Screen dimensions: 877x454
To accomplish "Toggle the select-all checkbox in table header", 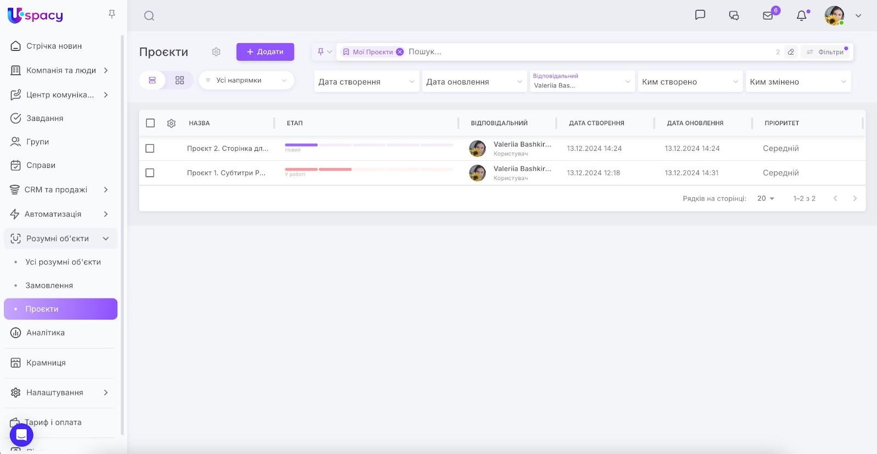I will coord(150,123).
